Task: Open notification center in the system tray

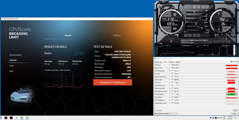Action: click(235, 118)
